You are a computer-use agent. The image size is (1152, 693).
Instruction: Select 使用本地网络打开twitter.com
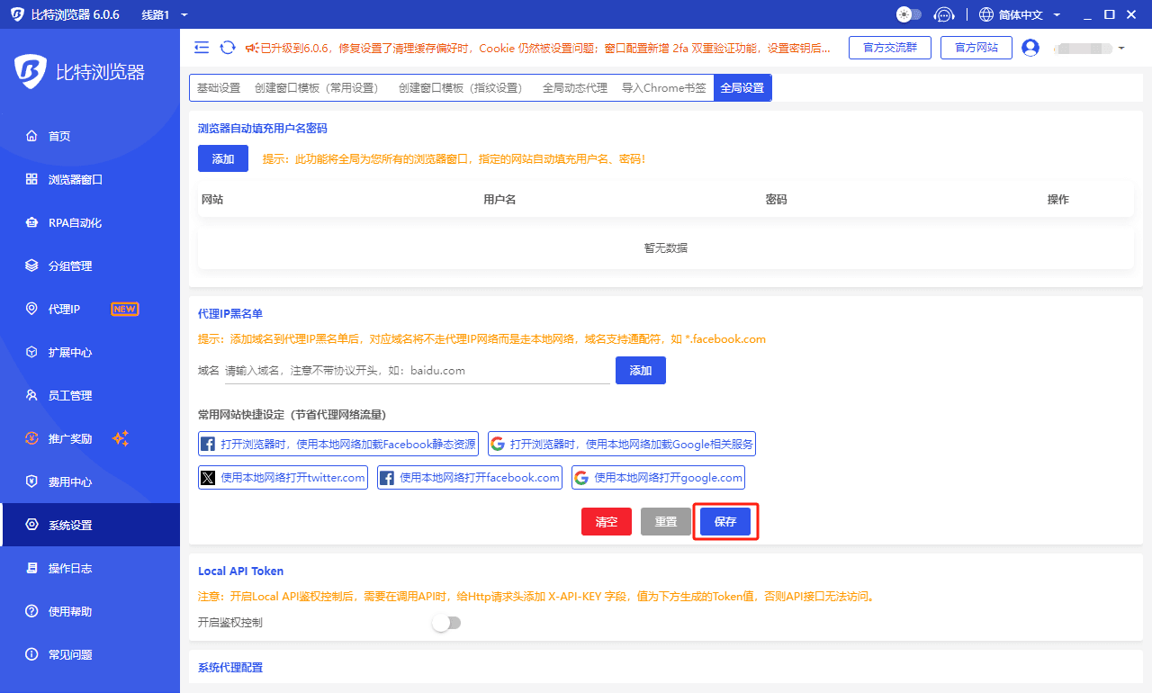click(283, 477)
